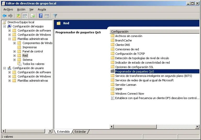Click the Back arrow toolbar icon
Screen dimensions: 201x140
[x=4, y=16]
